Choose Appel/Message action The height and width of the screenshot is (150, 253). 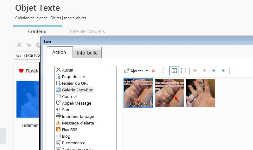(73, 103)
